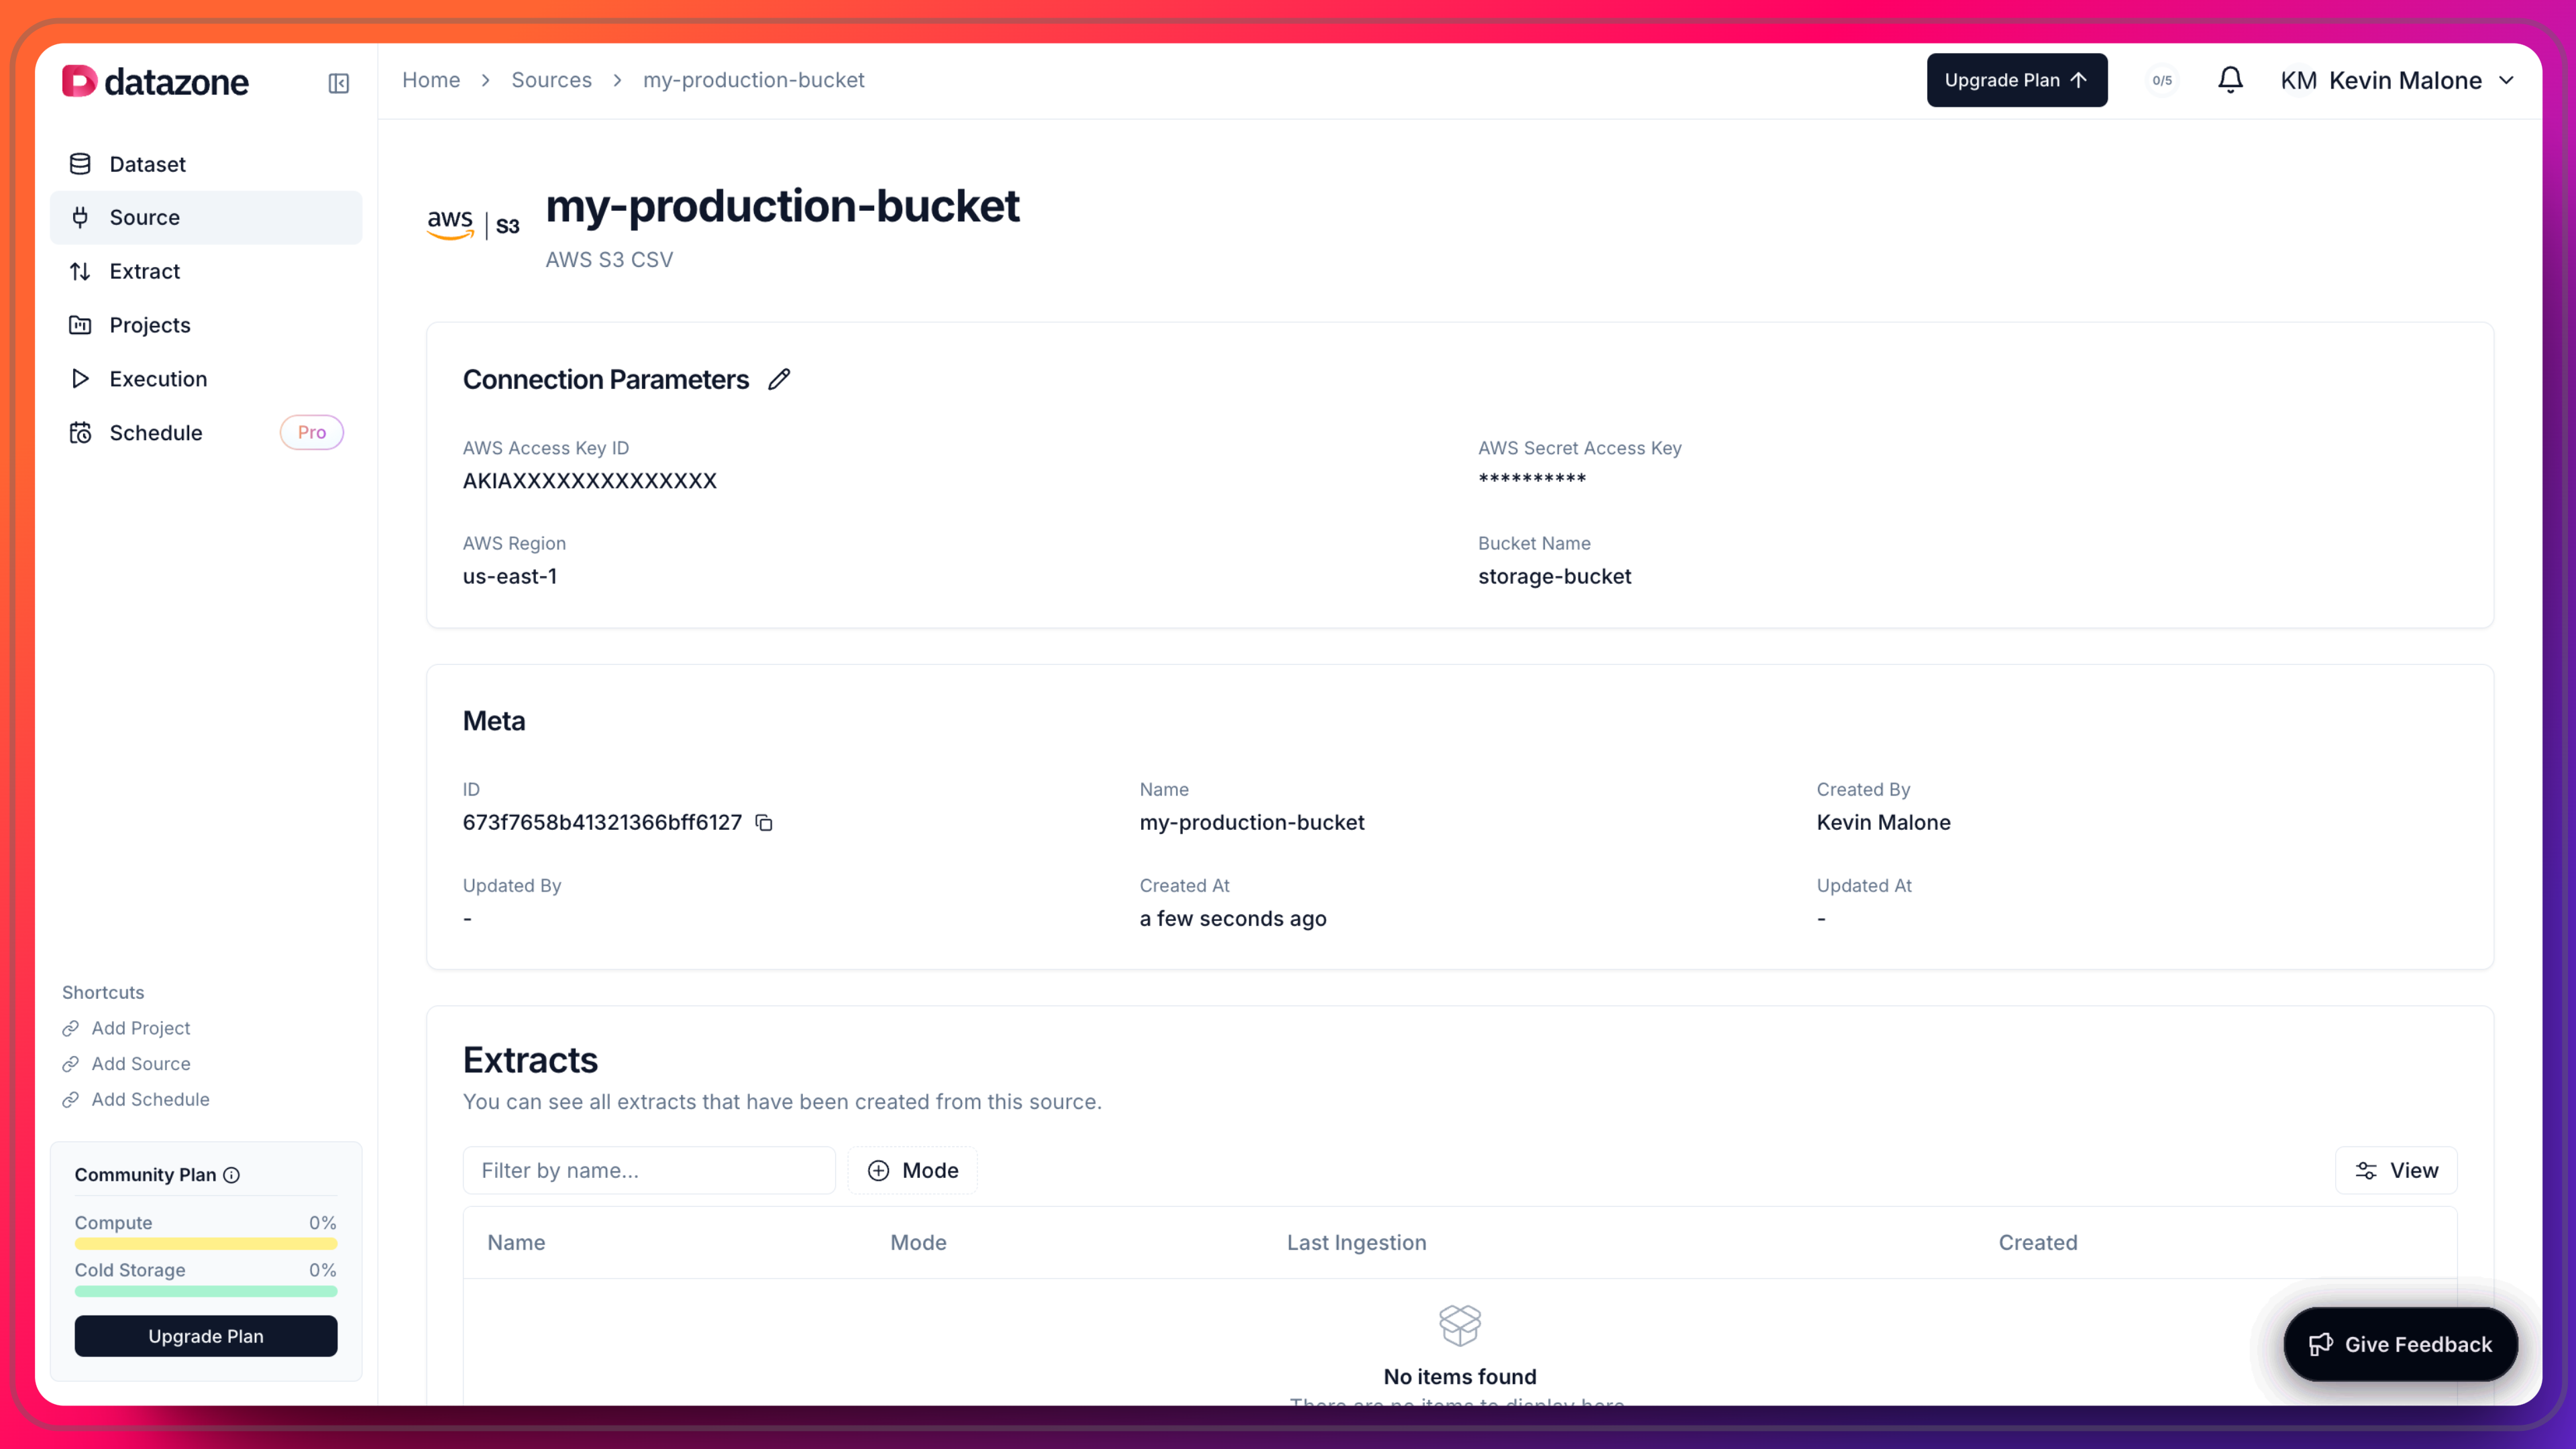Viewport: 2576px width, 1449px height.
Task: Focus the Filter by name input
Action: coord(649,1171)
